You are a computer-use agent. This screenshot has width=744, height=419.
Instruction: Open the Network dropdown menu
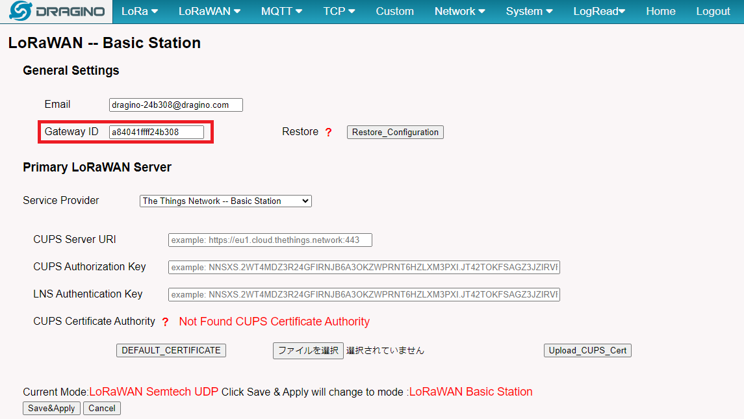(459, 12)
